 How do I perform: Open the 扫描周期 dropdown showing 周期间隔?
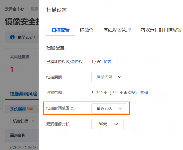coord(109,77)
